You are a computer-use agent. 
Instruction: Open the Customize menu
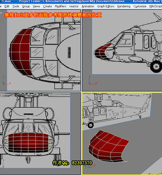point(140,7)
